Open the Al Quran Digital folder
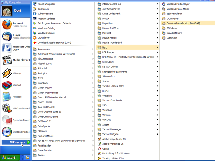 coord(63,59)
